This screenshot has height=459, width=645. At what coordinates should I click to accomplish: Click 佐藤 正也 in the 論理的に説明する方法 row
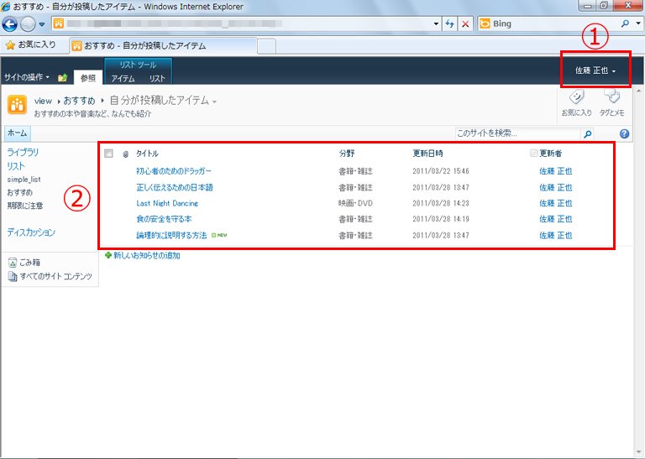pyautogui.click(x=556, y=235)
